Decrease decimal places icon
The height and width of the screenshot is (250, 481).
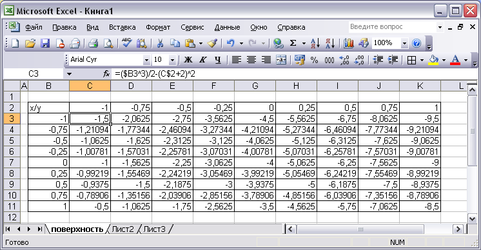point(359,60)
